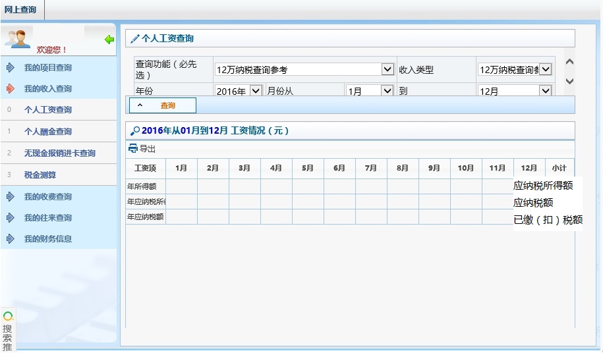
Task: Click the arrow icon beside 我的往来查询
Action: (10, 218)
